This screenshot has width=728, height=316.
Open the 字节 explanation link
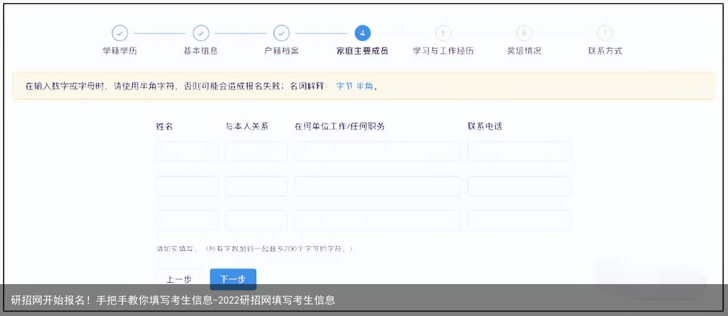click(343, 85)
